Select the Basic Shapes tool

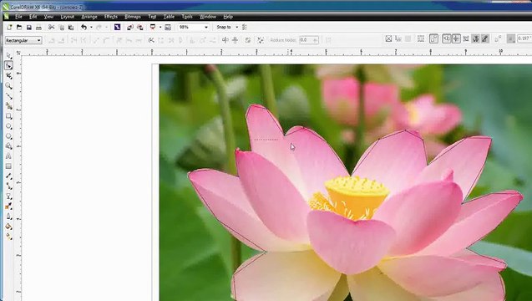[x=9, y=146]
